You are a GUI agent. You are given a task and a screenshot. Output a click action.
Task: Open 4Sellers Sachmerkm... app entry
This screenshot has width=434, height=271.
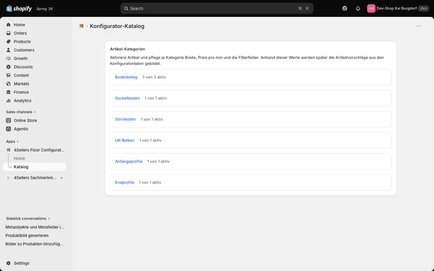tap(34, 178)
